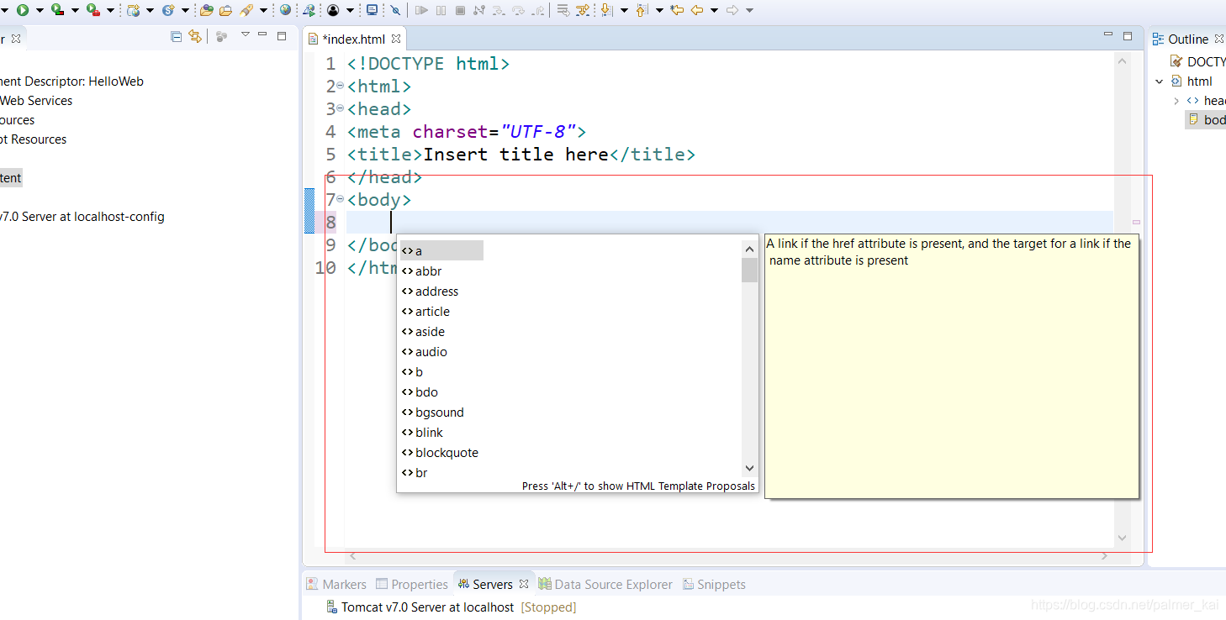Click the Run External Tools icon

[x=92, y=10]
